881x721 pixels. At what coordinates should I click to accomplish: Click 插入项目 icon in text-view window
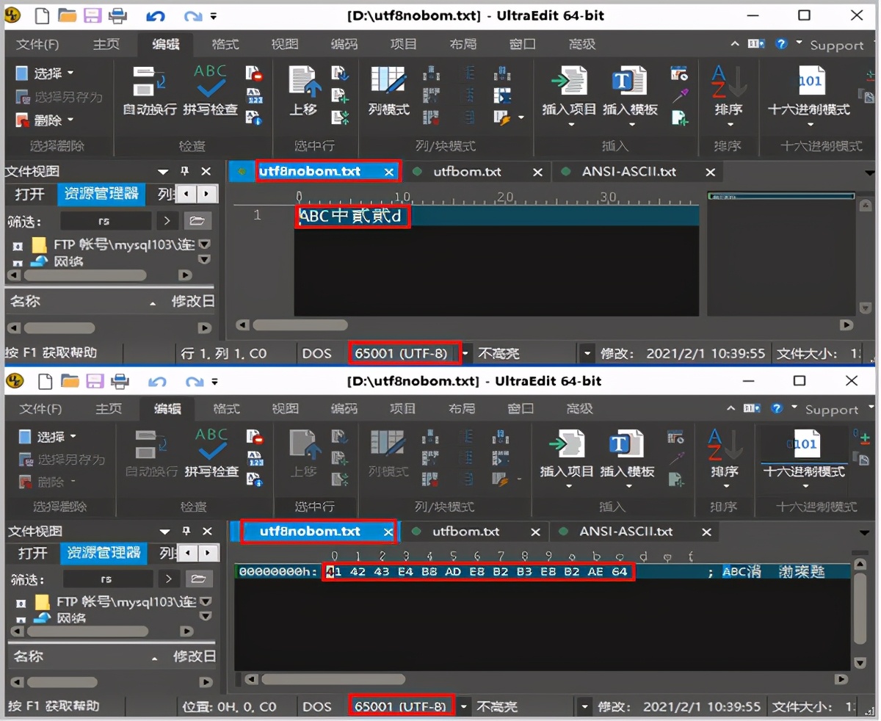click(569, 81)
